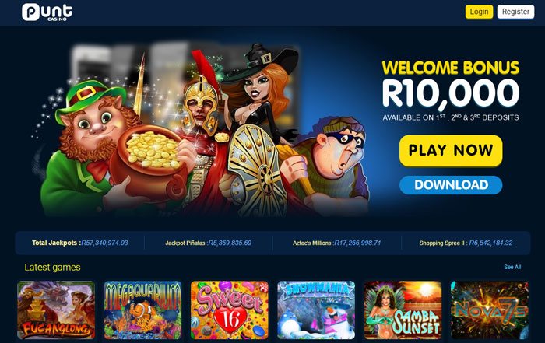
Task: Launch the Megaquarium game thumbnail
Action: [142, 310]
